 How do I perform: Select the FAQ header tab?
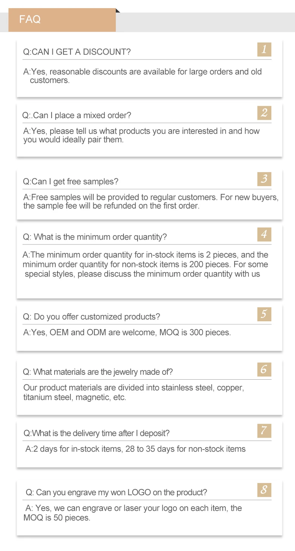[62, 20]
